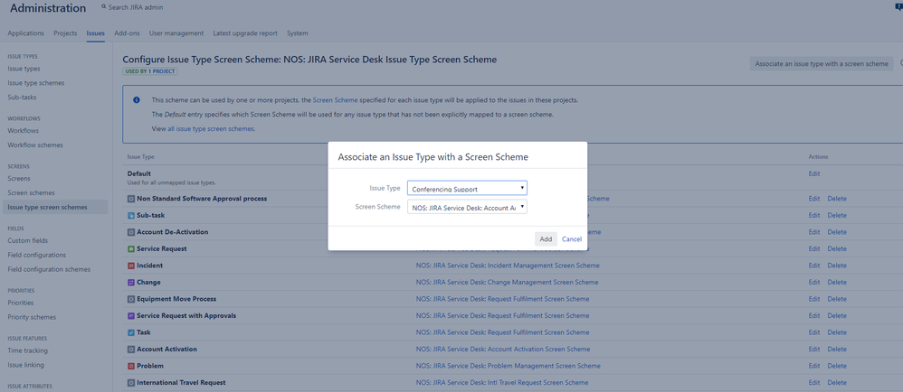
Task: Click the Task issue type icon
Action: [x=130, y=332]
